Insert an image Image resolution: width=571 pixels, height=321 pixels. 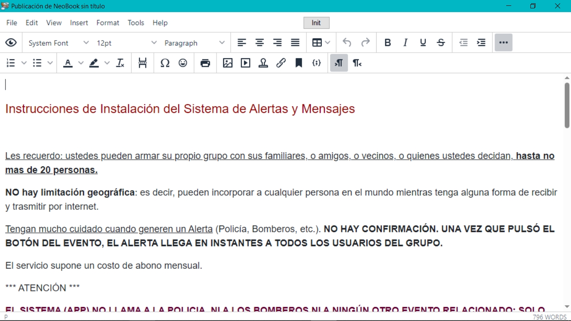[x=228, y=63]
